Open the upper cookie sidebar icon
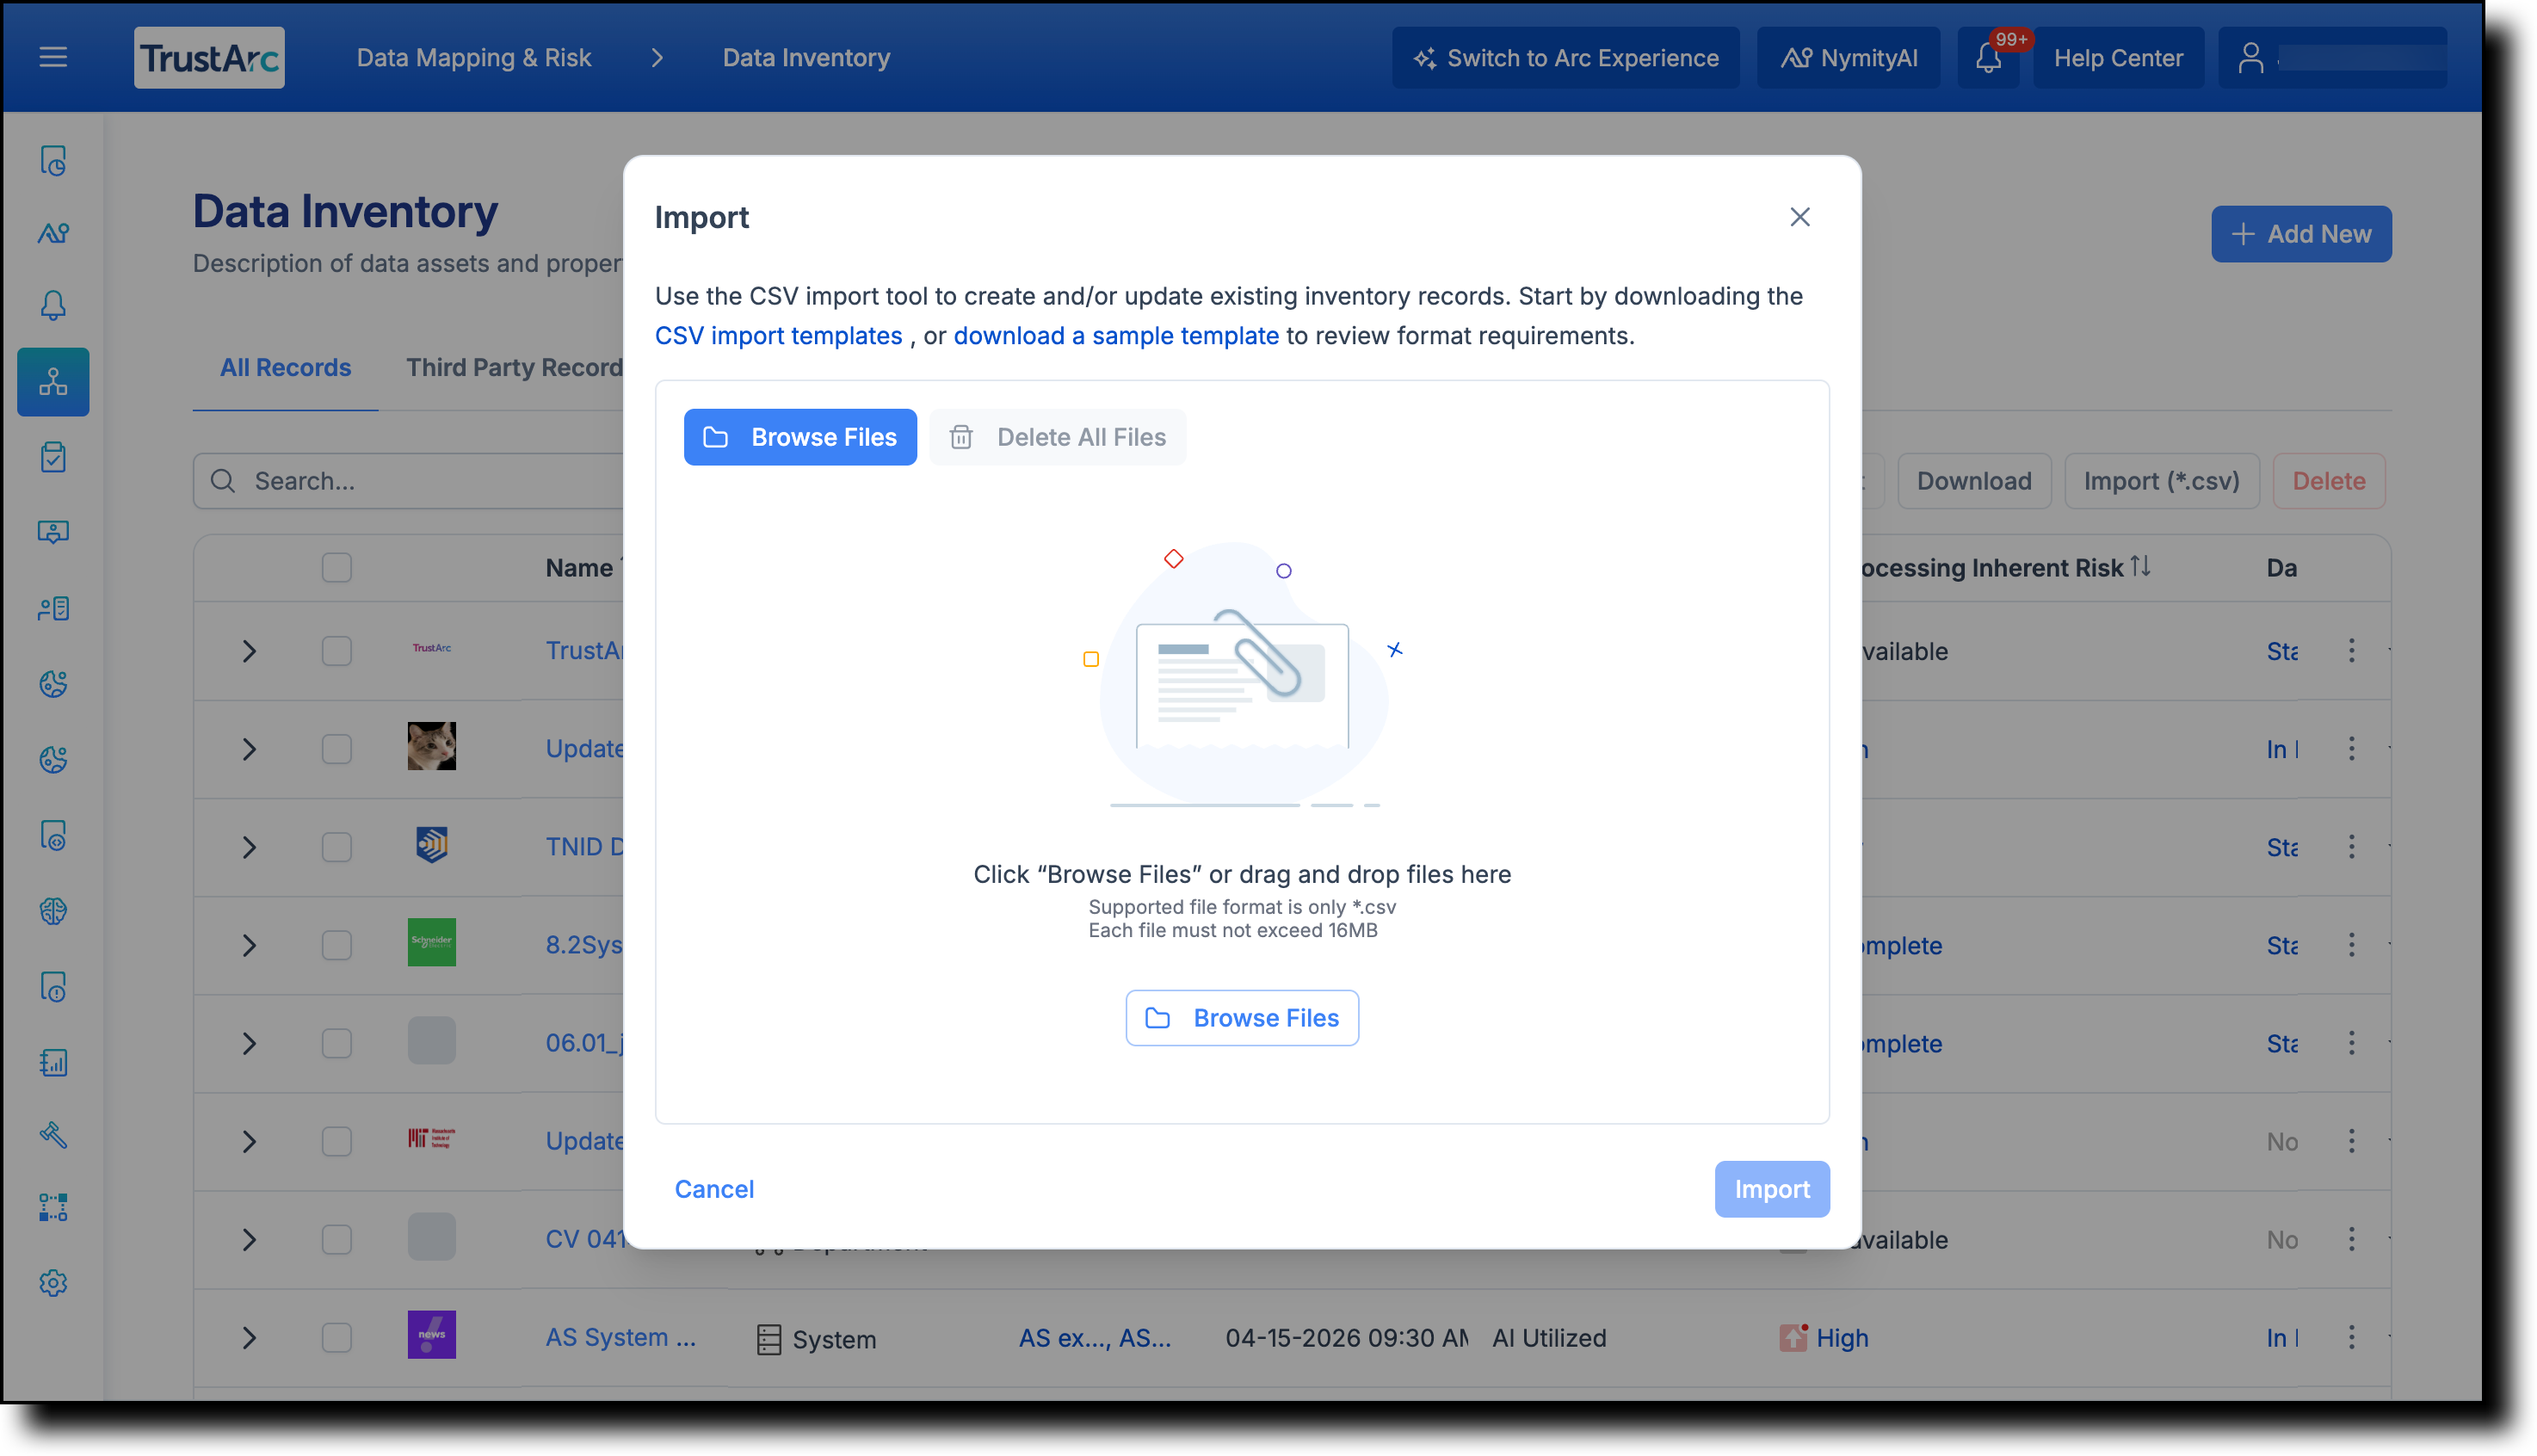2537x1456 pixels. [53, 684]
